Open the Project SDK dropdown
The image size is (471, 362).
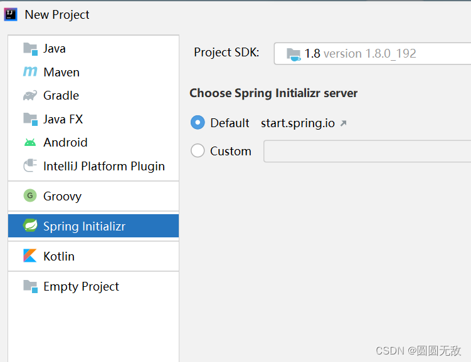pyautogui.click(x=373, y=54)
